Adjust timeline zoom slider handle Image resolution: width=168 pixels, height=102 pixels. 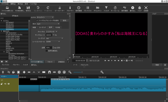coord(82,72)
